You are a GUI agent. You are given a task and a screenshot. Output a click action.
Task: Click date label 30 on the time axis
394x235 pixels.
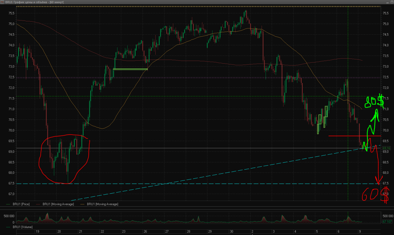(232, 232)
